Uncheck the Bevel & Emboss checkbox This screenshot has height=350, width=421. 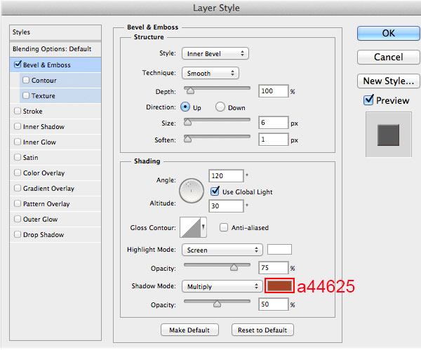tap(18, 65)
